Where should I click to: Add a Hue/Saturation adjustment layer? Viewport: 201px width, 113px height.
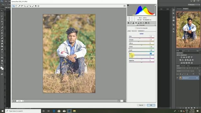[180, 60]
